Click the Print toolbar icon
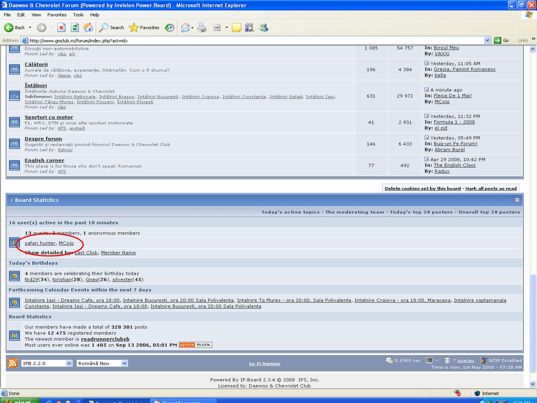 click(x=202, y=28)
